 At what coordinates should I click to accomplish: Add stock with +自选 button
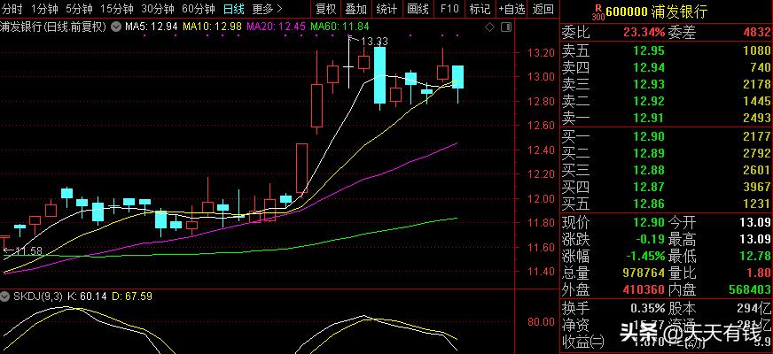tap(511, 8)
